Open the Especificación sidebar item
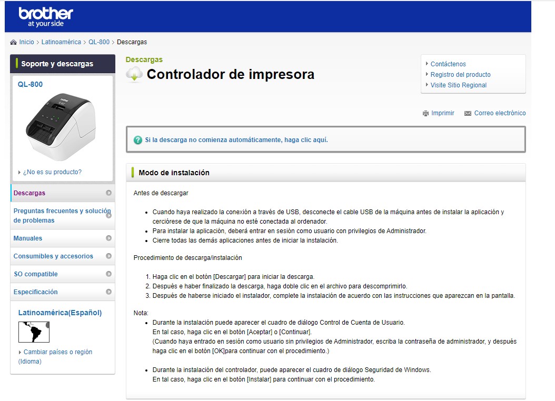The image size is (555, 401). point(63,292)
